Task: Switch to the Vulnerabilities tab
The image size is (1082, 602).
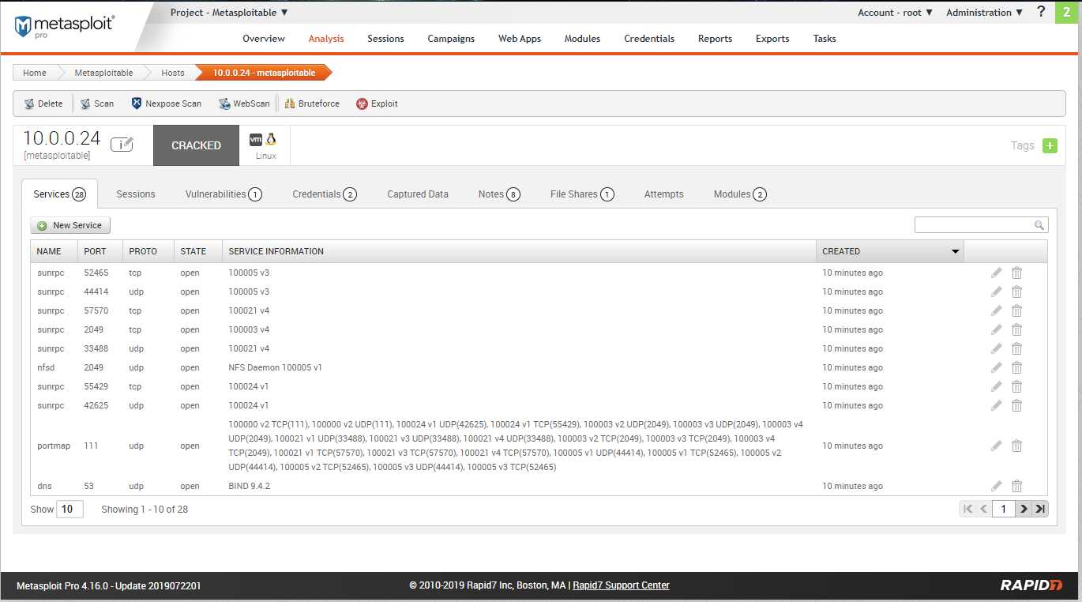Action: click(x=224, y=194)
